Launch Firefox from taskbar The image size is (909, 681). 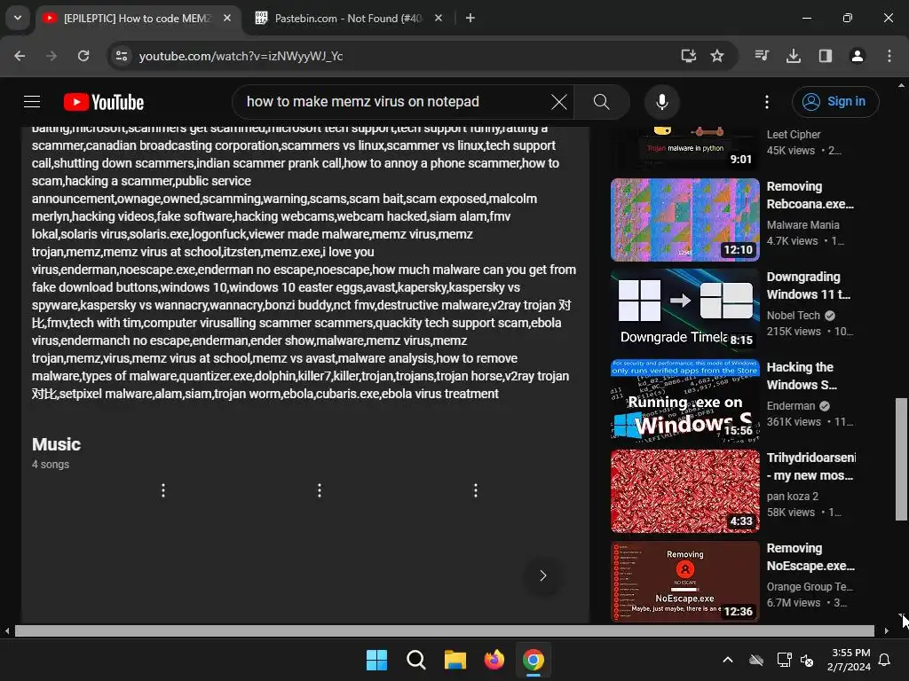[494, 660]
